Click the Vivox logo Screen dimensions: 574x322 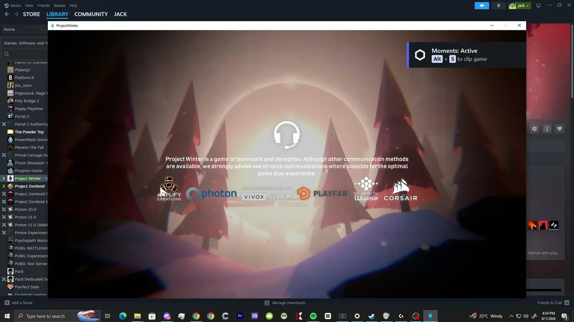(x=254, y=197)
